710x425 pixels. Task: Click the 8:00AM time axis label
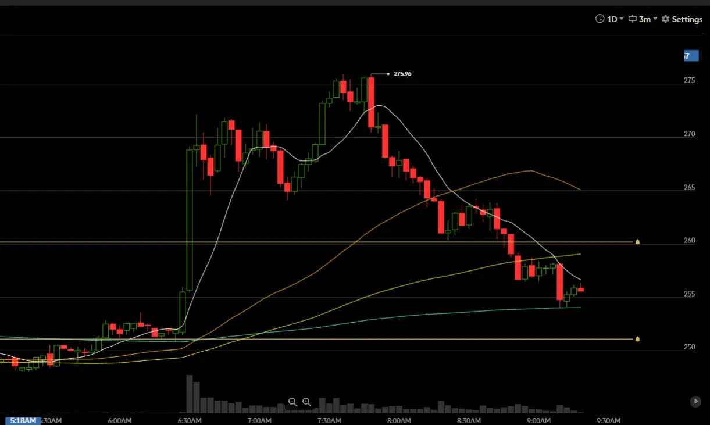point(399,420)
